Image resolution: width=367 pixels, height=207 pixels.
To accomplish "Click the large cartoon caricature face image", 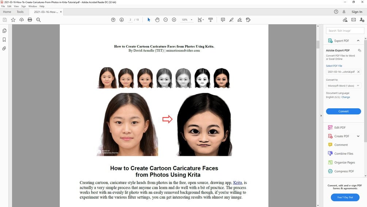I will coord(204,124).
